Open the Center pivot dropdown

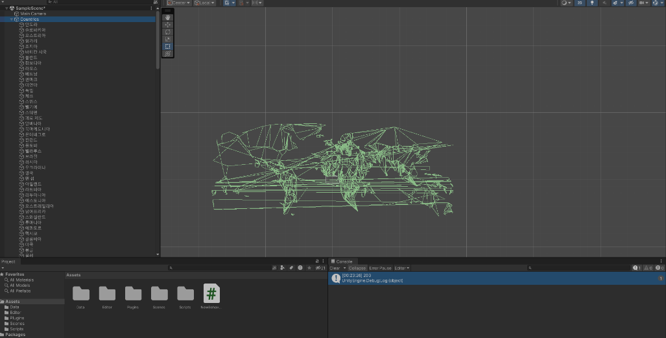[x=178, y=3]
